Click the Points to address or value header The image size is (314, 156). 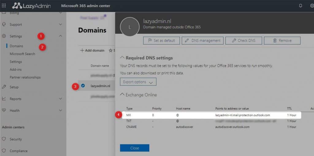pyautogui.click(x=232, y=109)
